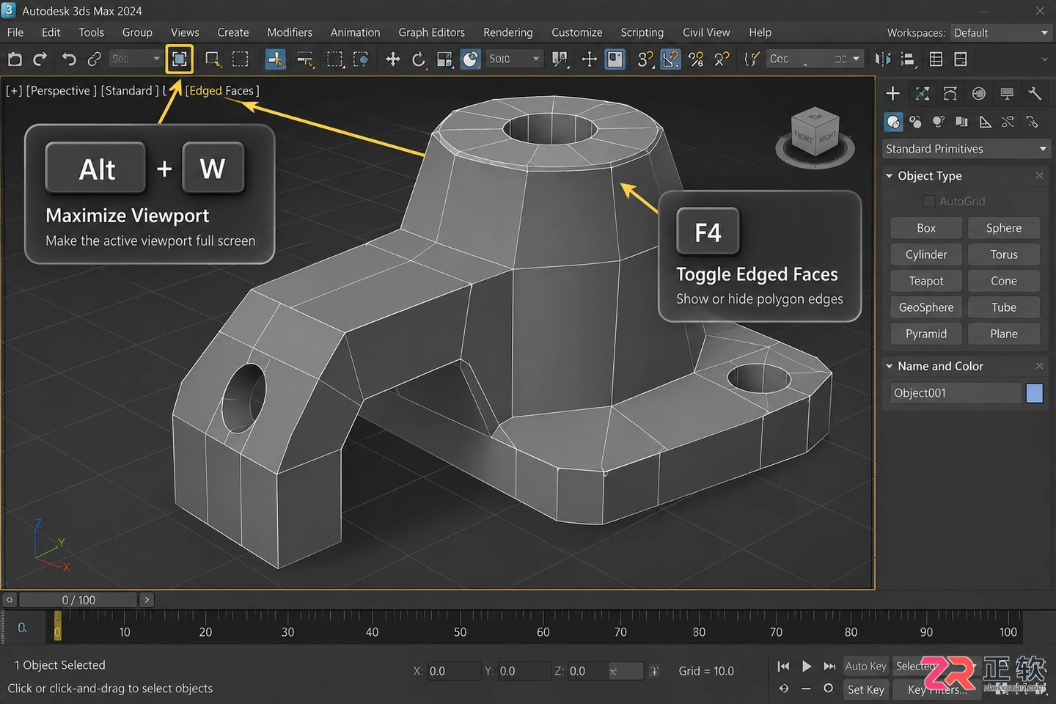Open the selection filter dropdown in the toolbar
The width and height of the screenshot is (1056, 704).
pos(136,59)
